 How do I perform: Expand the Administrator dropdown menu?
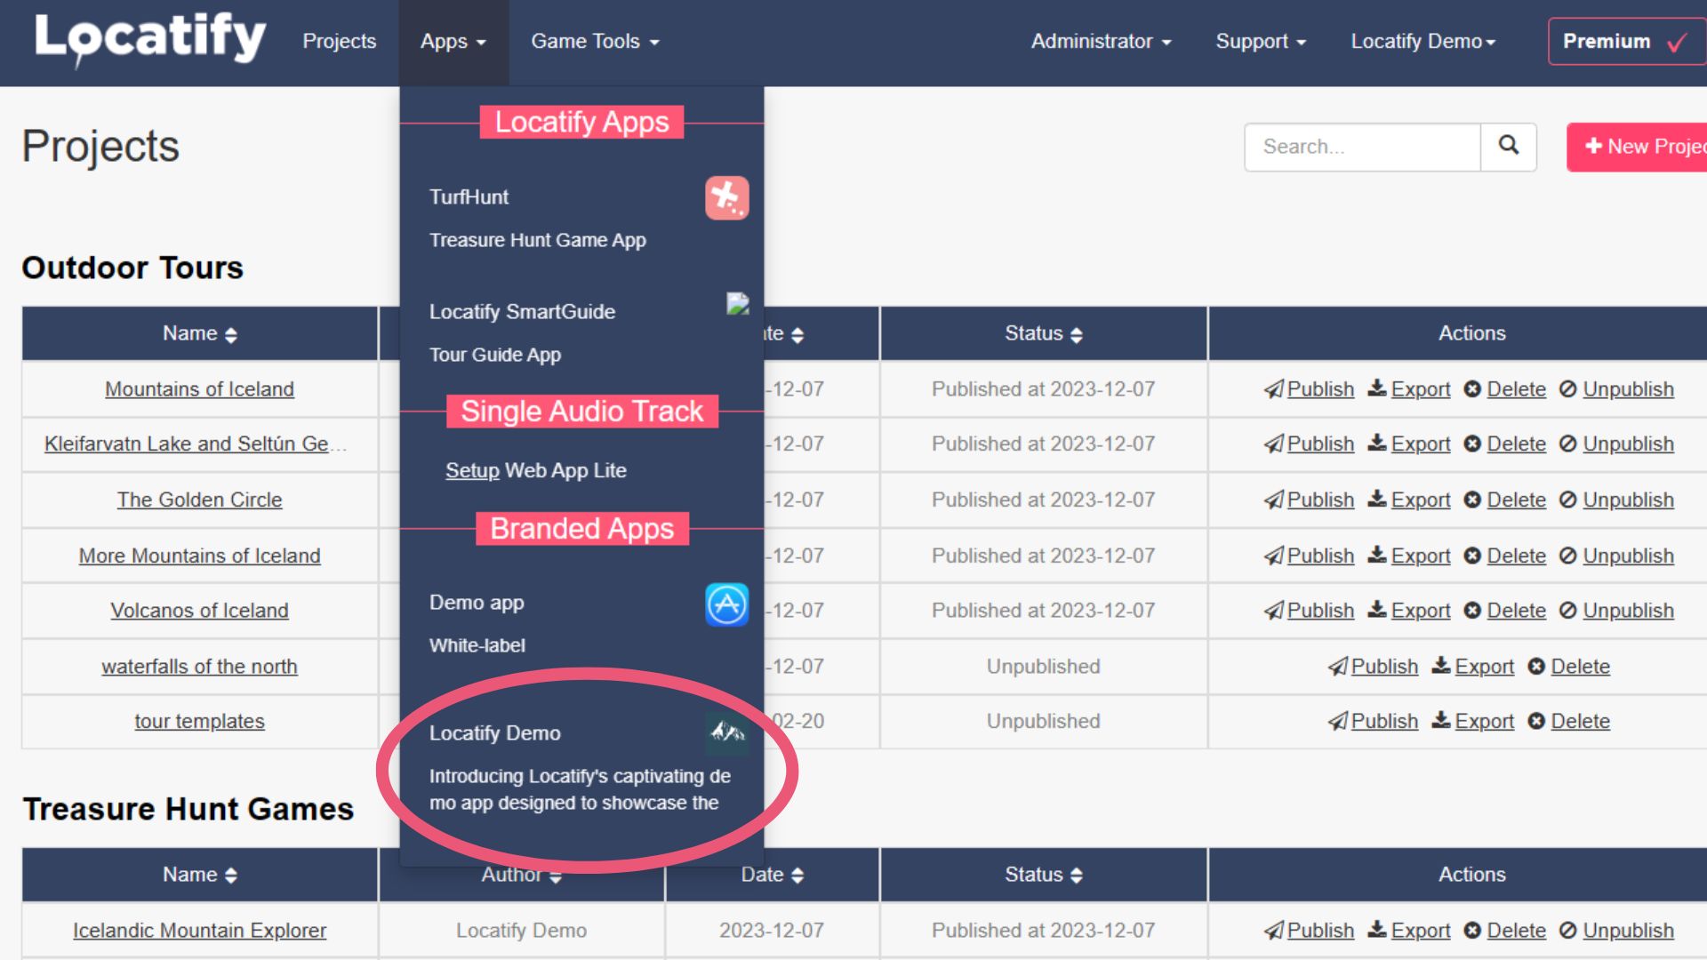point(1095,42)
